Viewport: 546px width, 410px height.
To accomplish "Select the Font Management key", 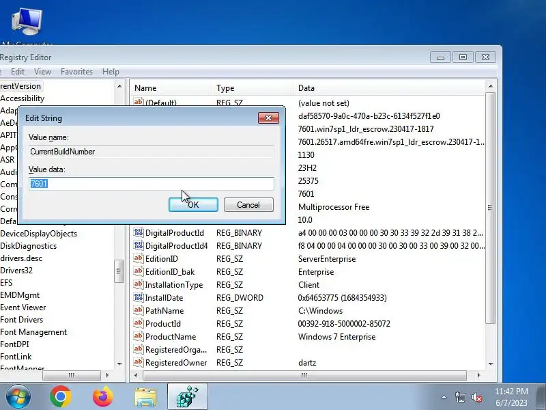I will click(33, 332).
